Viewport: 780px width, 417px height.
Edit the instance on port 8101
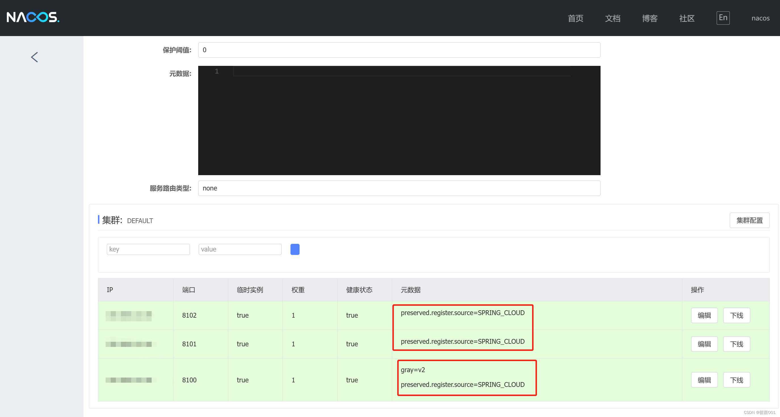(704, 344)
